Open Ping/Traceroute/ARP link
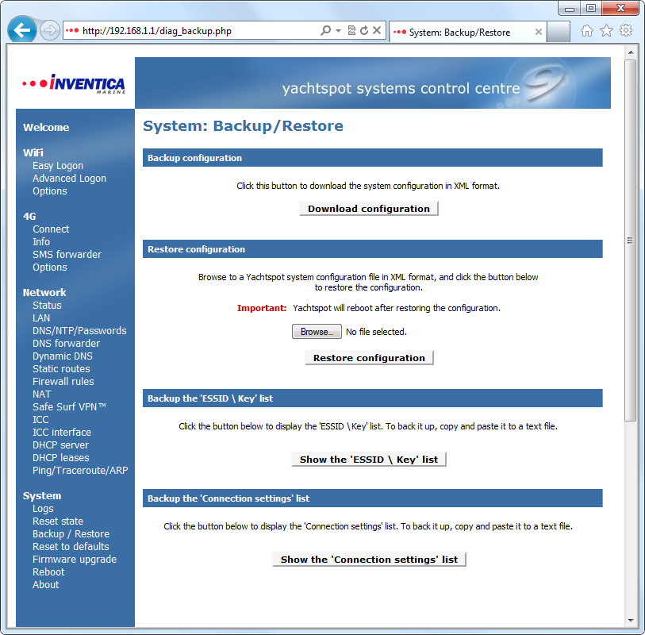 (80, 471)
